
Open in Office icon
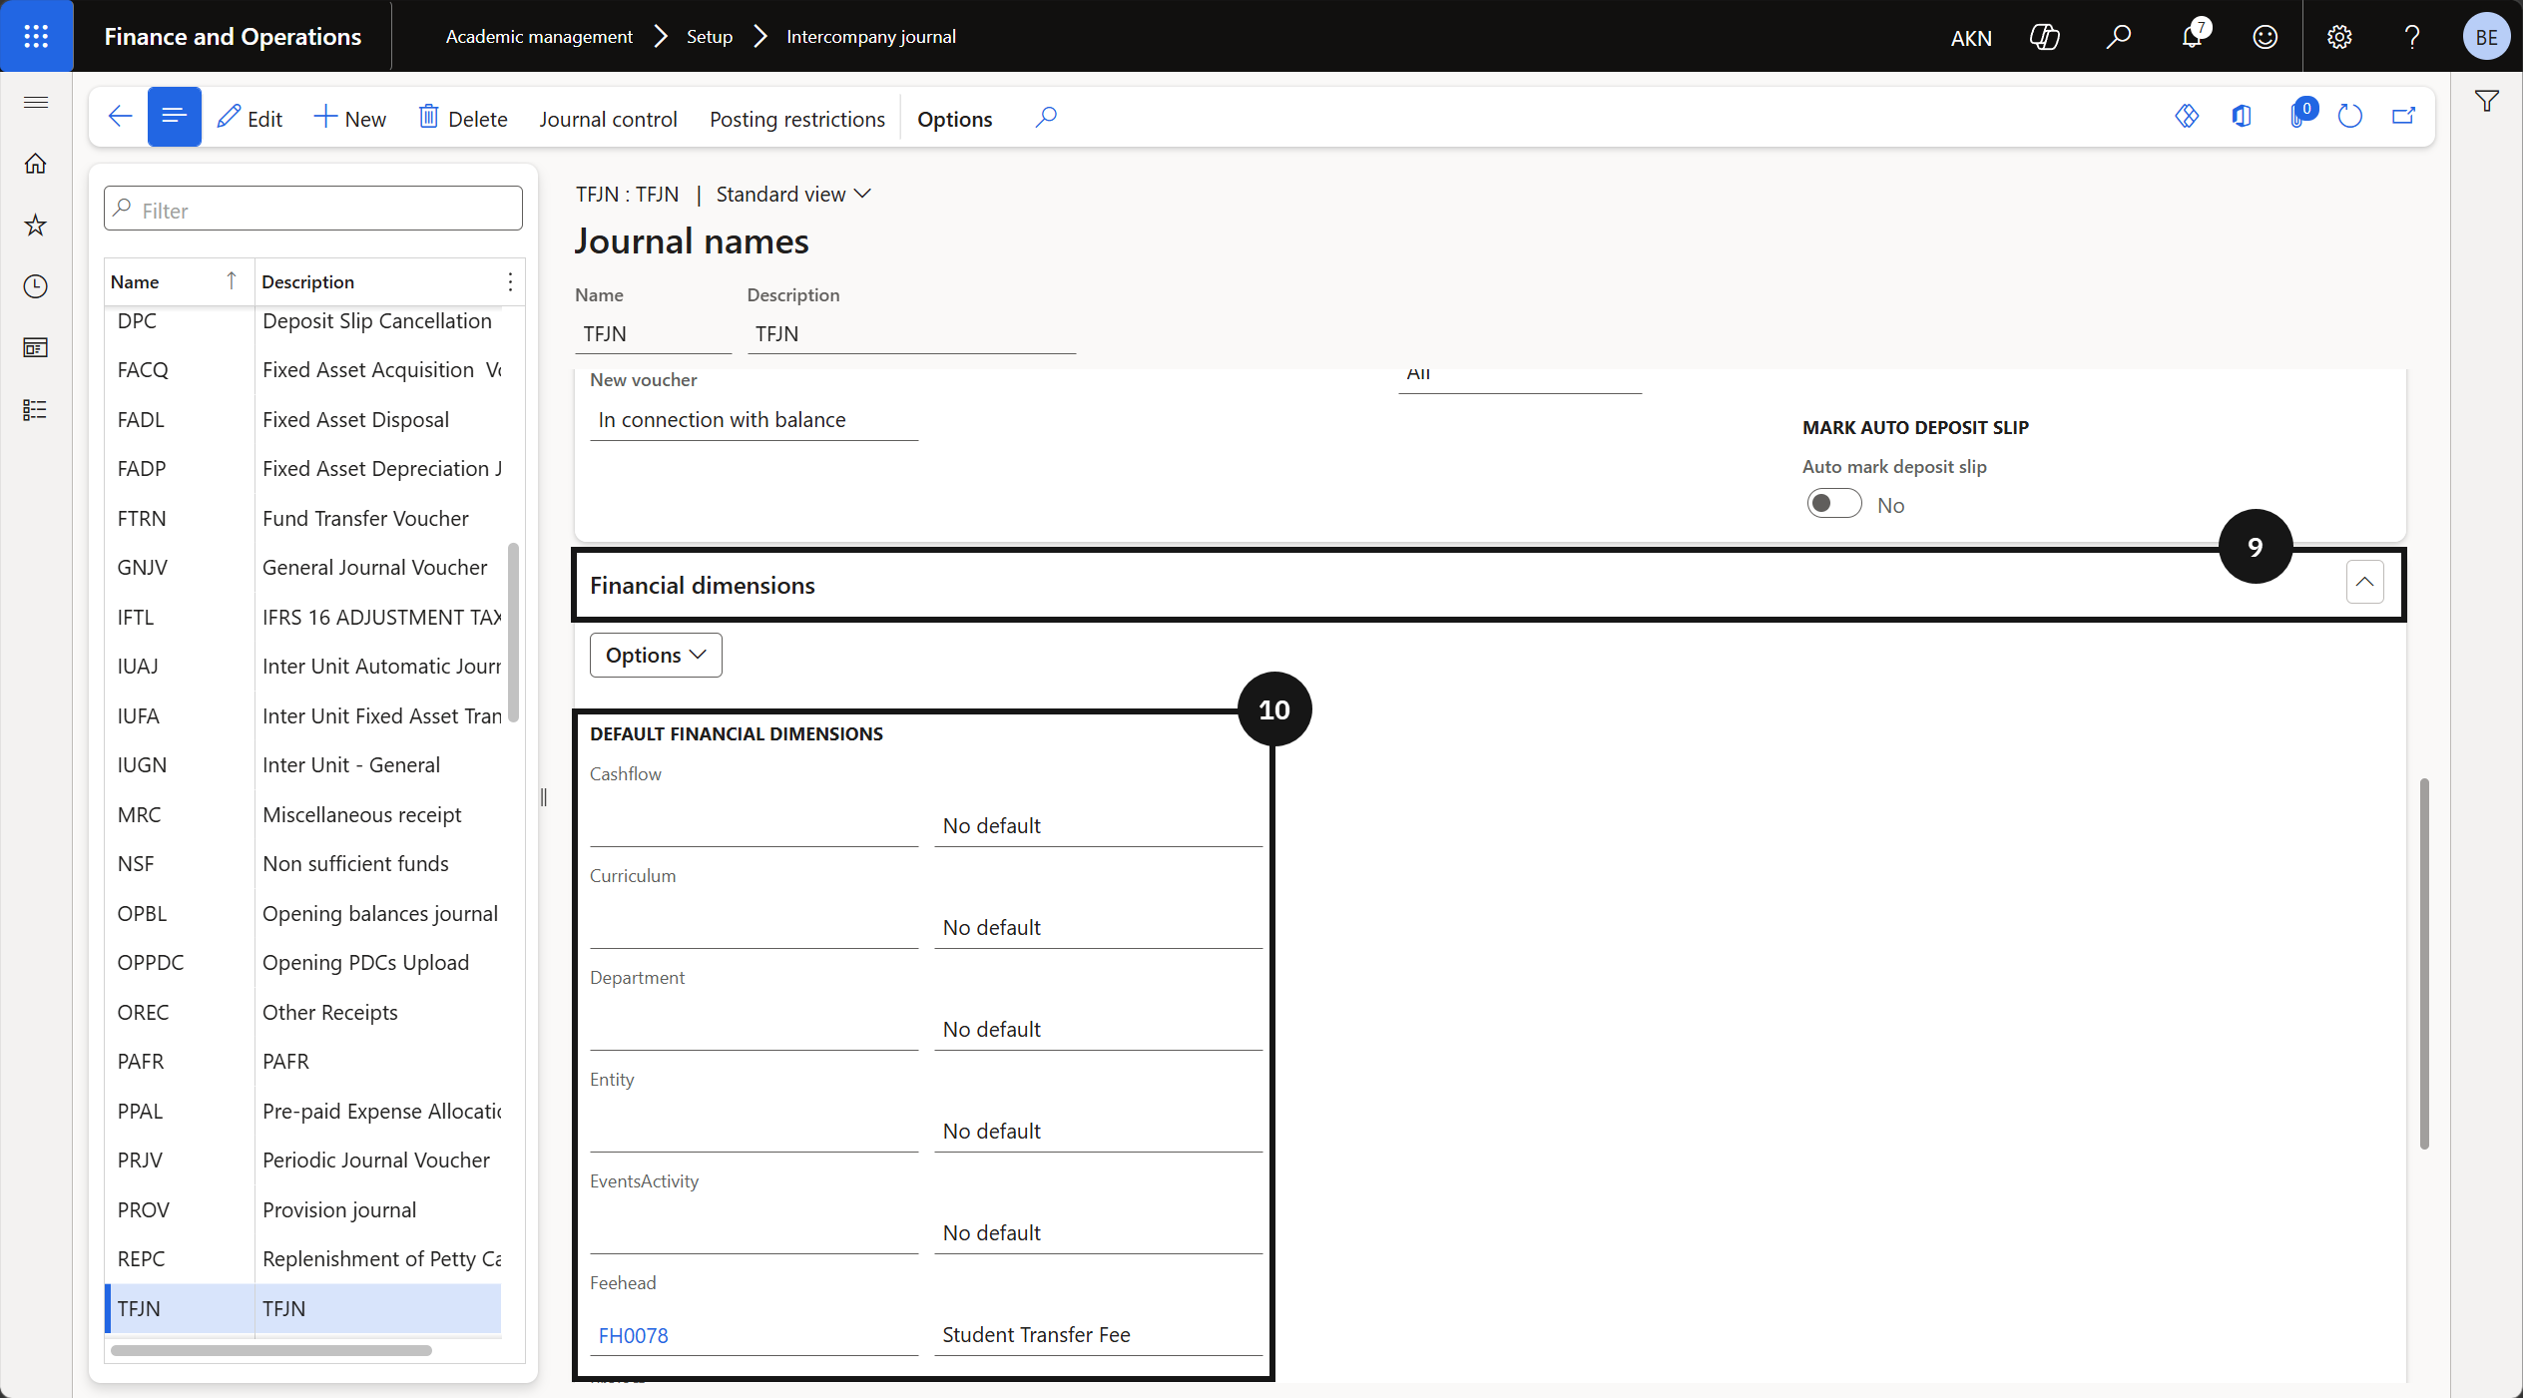coord(2242,117)
